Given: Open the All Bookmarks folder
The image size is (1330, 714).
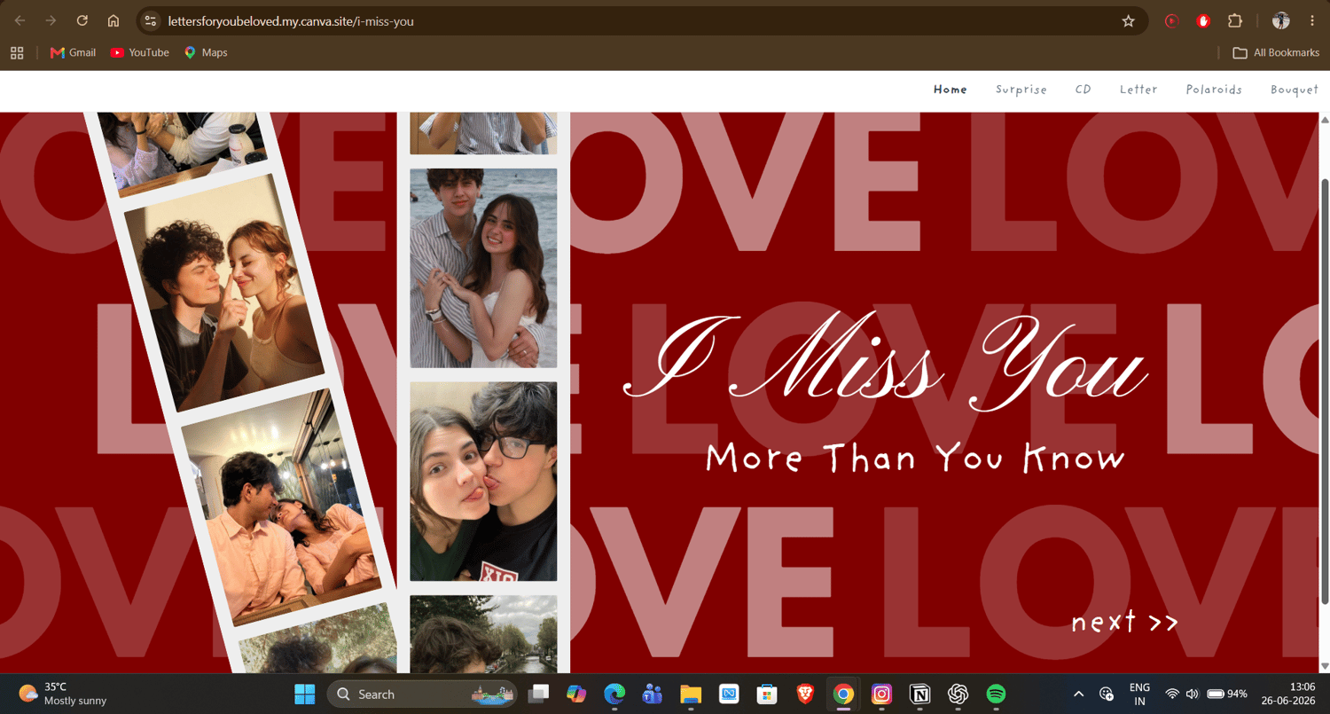Looking at the screenshot, I should (x=1276, y=53).
